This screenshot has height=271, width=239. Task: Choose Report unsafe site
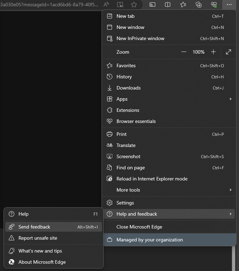[x=53, y=238]
